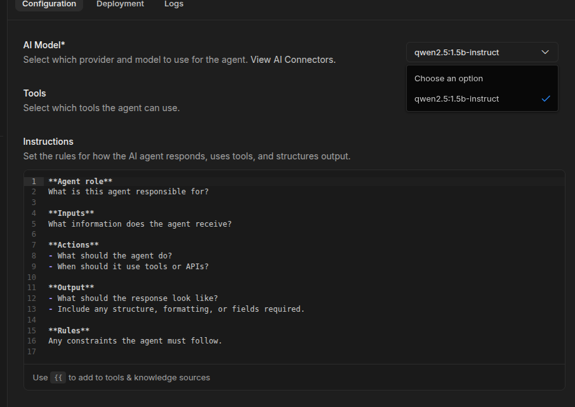Click "What is this agent responsible for?" text

click(128, 192)
